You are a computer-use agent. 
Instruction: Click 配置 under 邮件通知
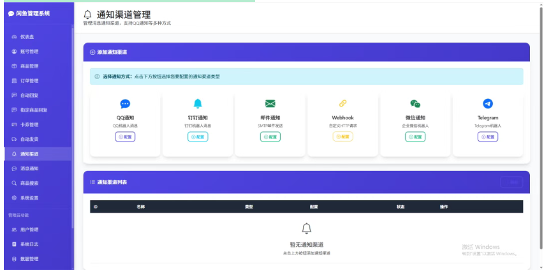click(x=270, y=136)
